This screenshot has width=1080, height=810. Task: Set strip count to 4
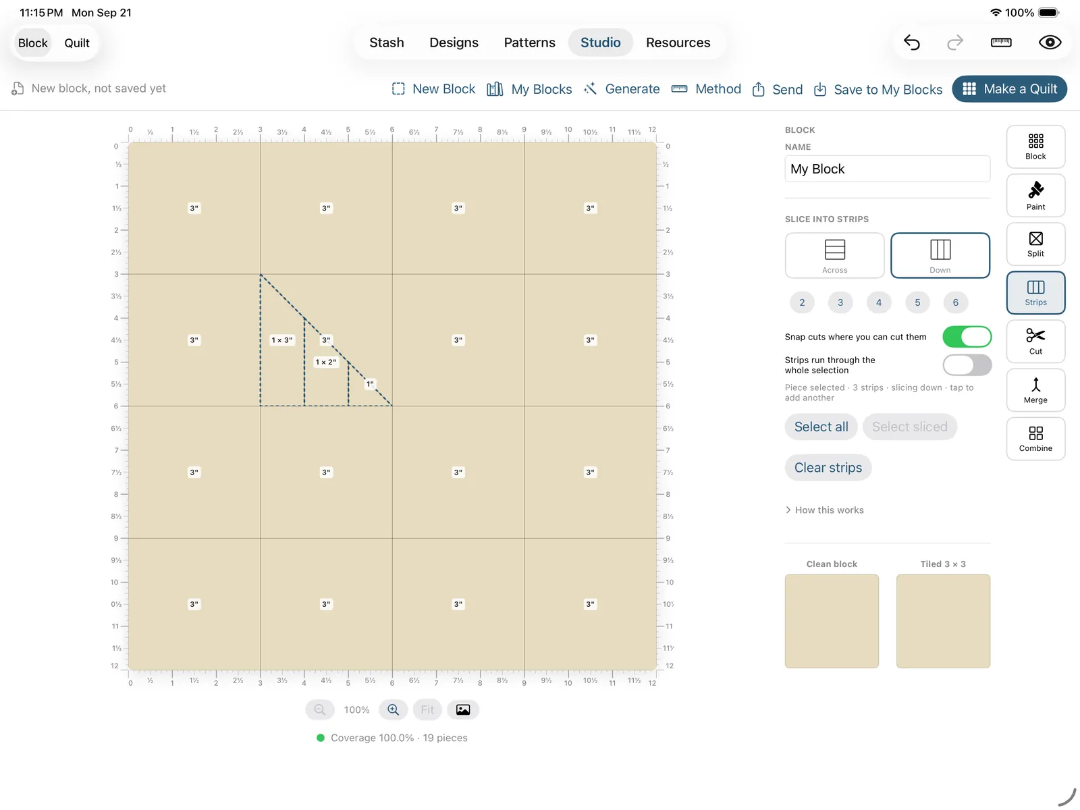point(878,302)
